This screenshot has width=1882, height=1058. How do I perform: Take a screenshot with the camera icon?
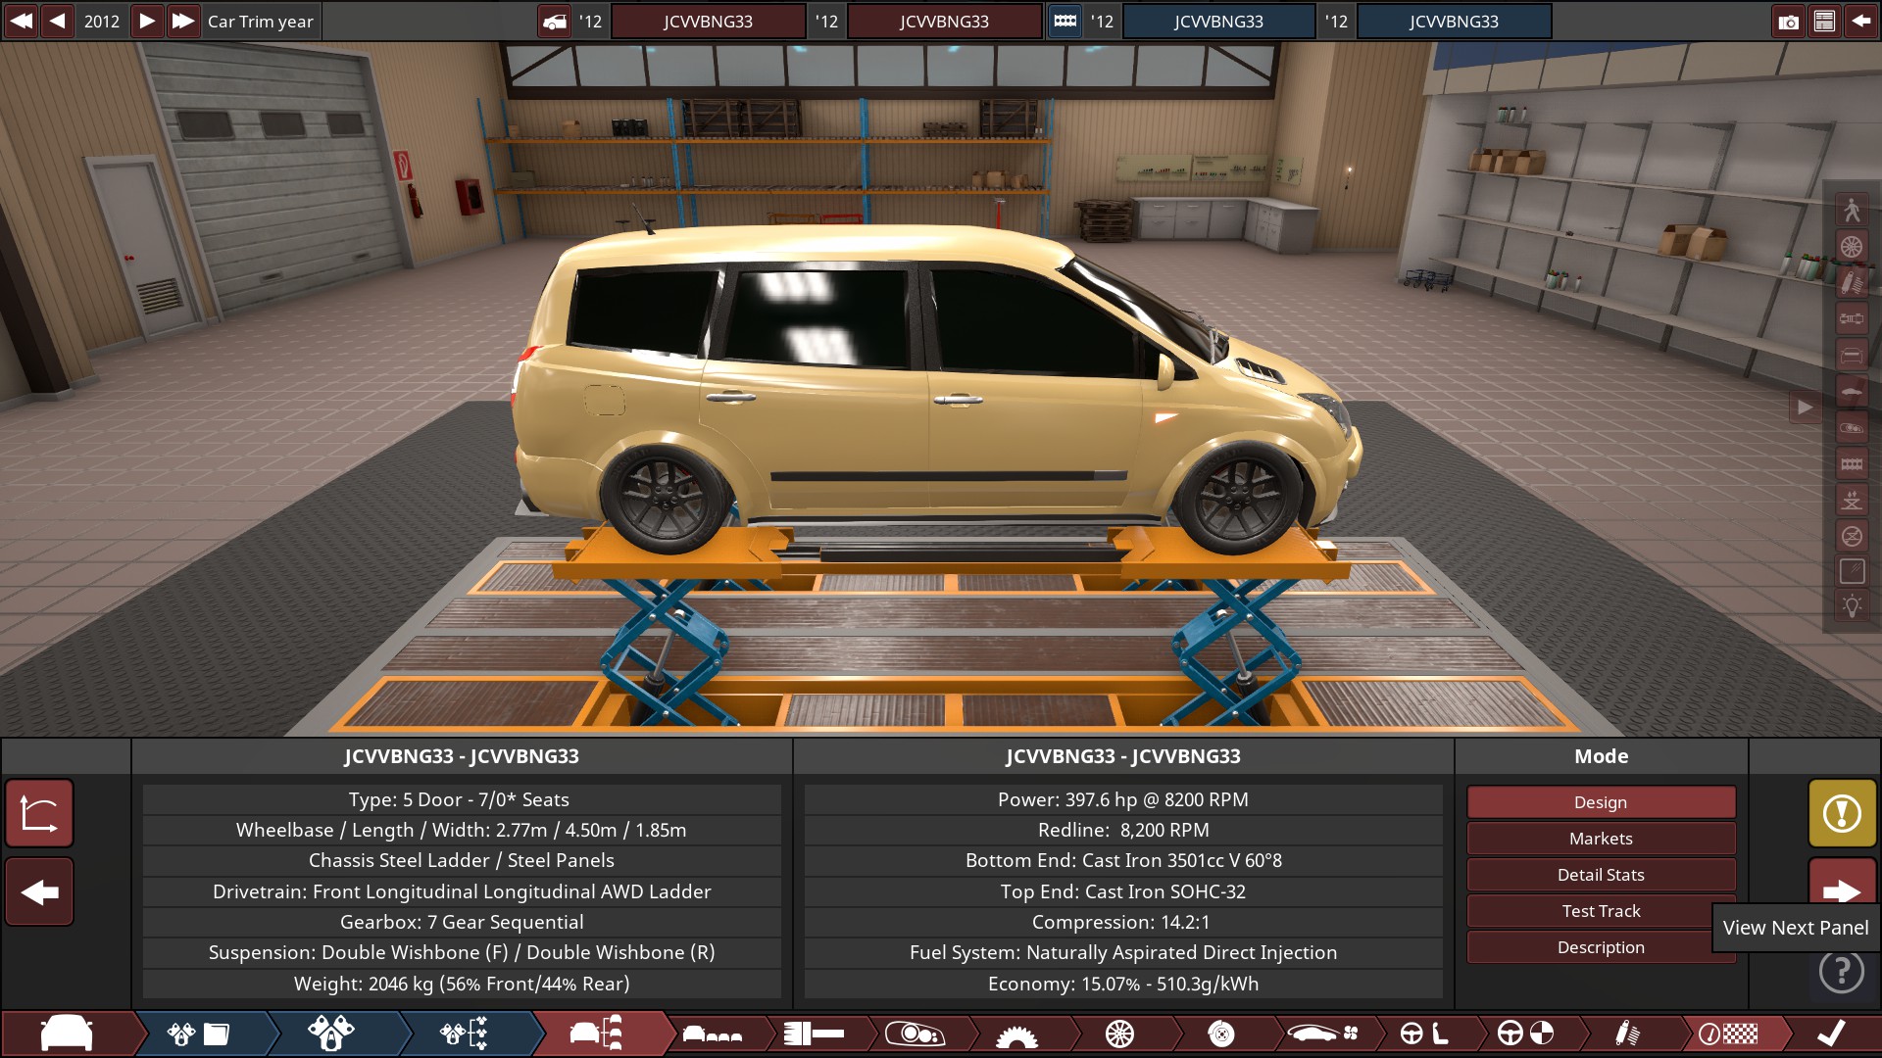click(1788, 22)
